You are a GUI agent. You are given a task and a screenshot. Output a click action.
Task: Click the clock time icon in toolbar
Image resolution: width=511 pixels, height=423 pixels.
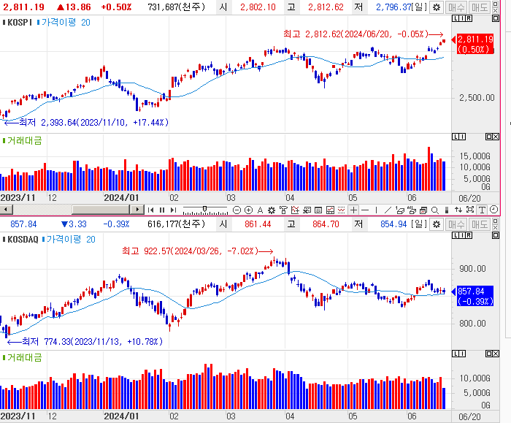click(493, 210)
